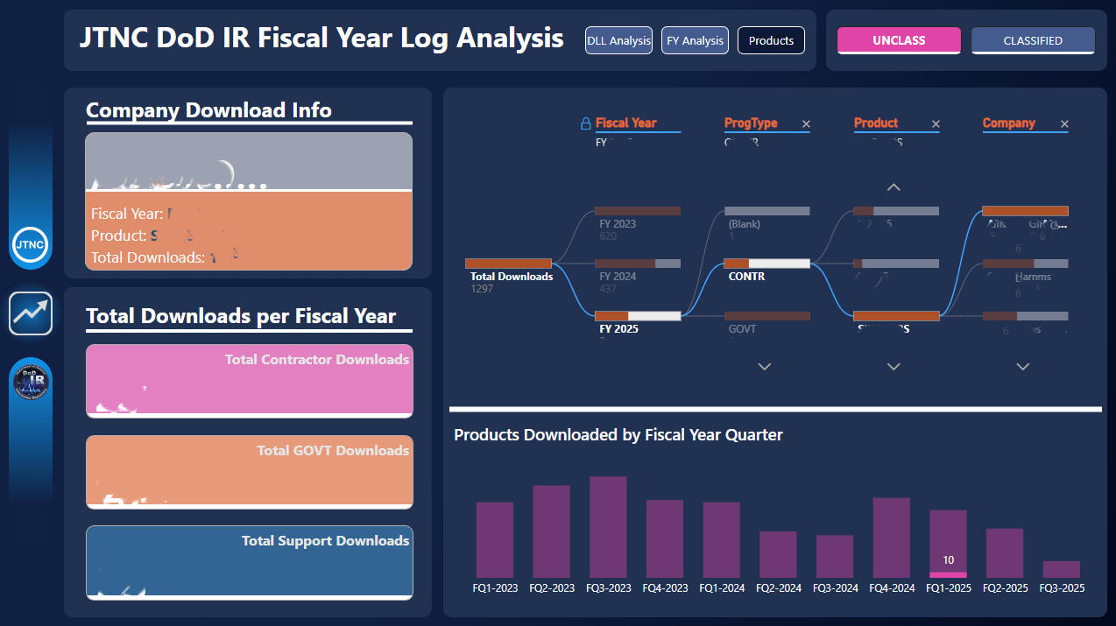Toggle the UNCLASS filter on
Image resolution: width=1116 pixels, height=626 pixels.
(x=899, y=40)
